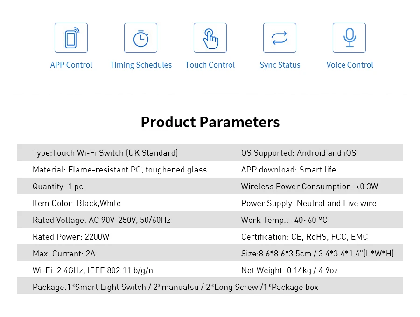
Task: Click OS Supported: Android and iOS
Action: (299, 153)
